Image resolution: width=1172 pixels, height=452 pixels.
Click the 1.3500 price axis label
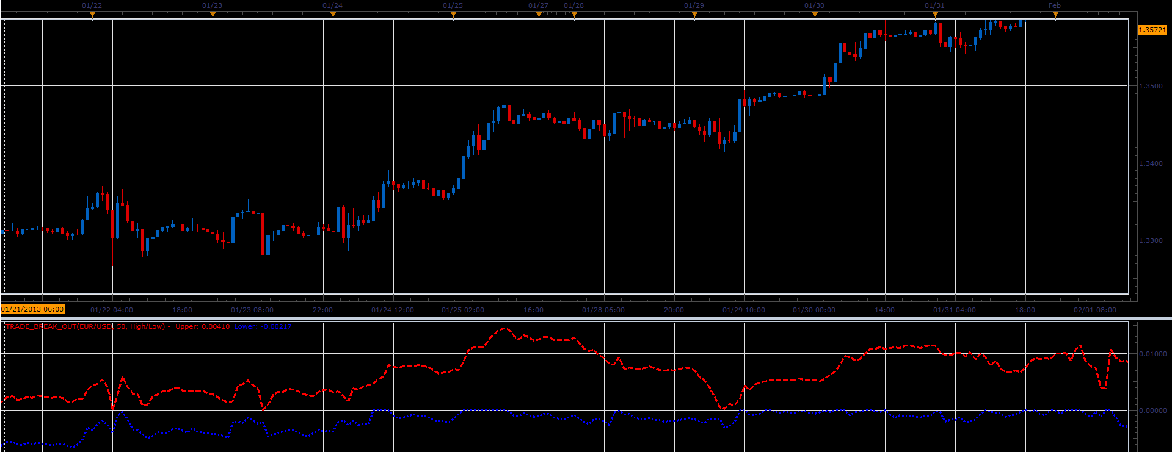coord(1151,86)
